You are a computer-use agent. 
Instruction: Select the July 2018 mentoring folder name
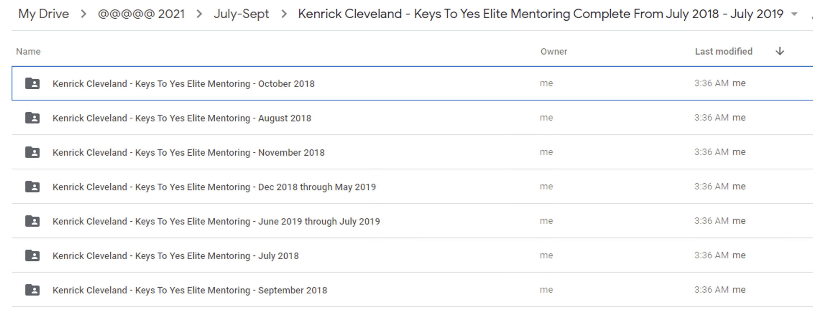tap(175, 256)
